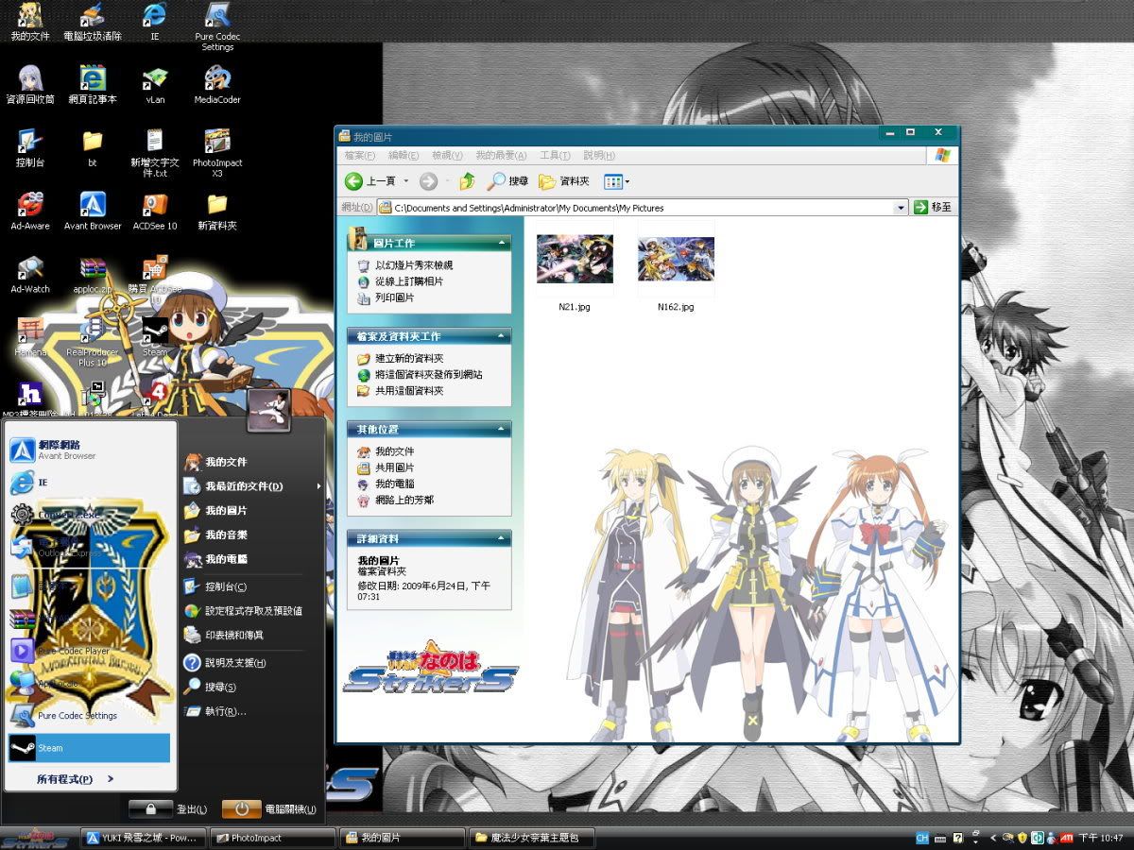Click 網路上的芳鄰 in 其他位置

click(404, 500)
